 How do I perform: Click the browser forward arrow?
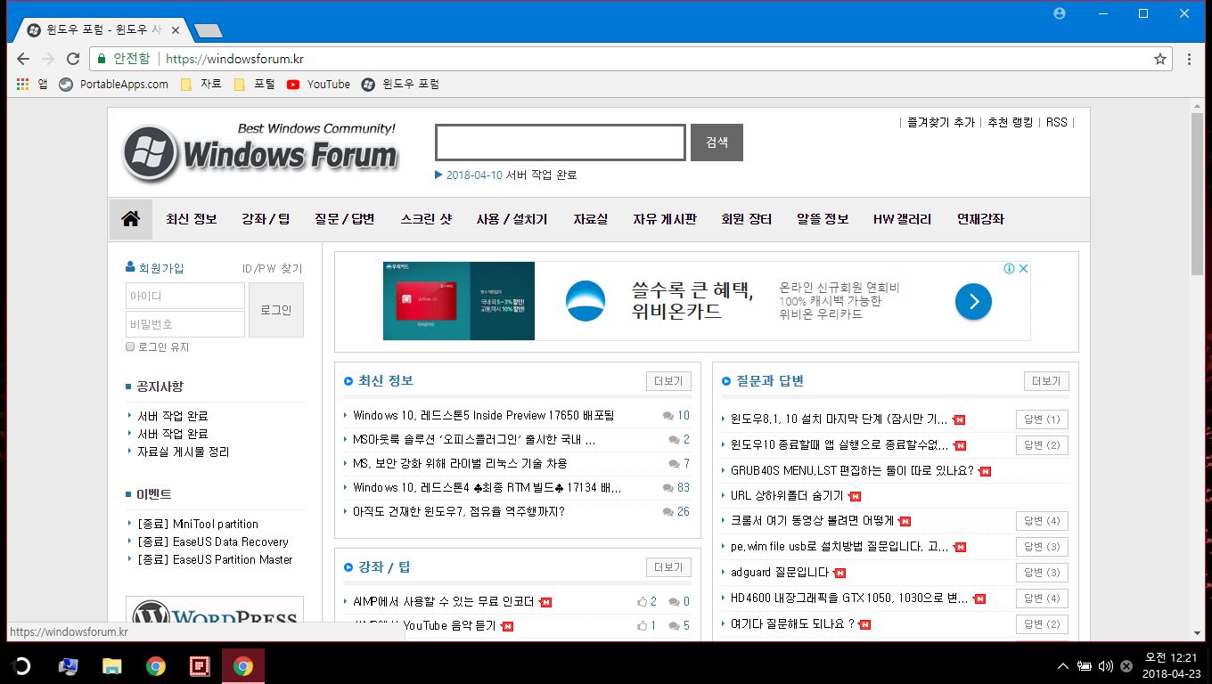click(48, 59)
